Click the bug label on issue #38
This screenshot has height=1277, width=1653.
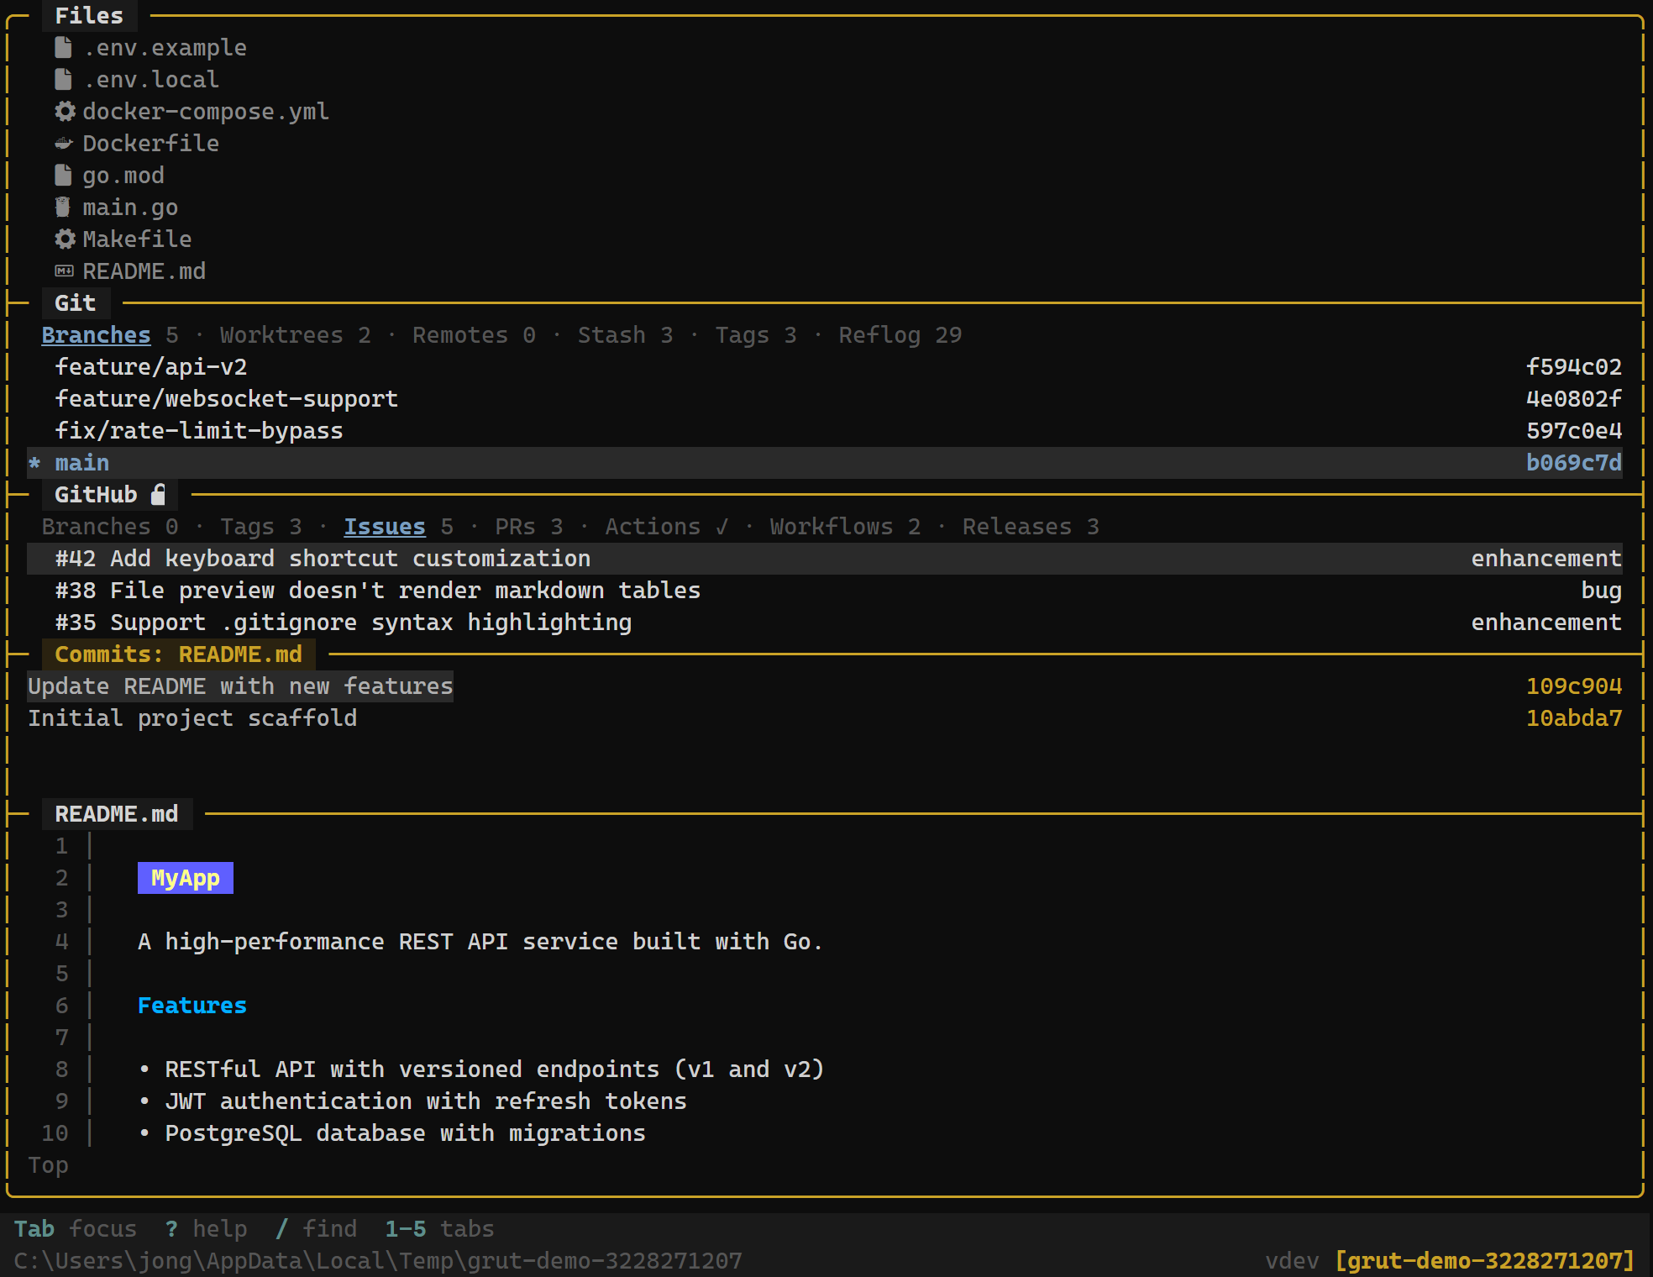click(x=1602, y=591)
